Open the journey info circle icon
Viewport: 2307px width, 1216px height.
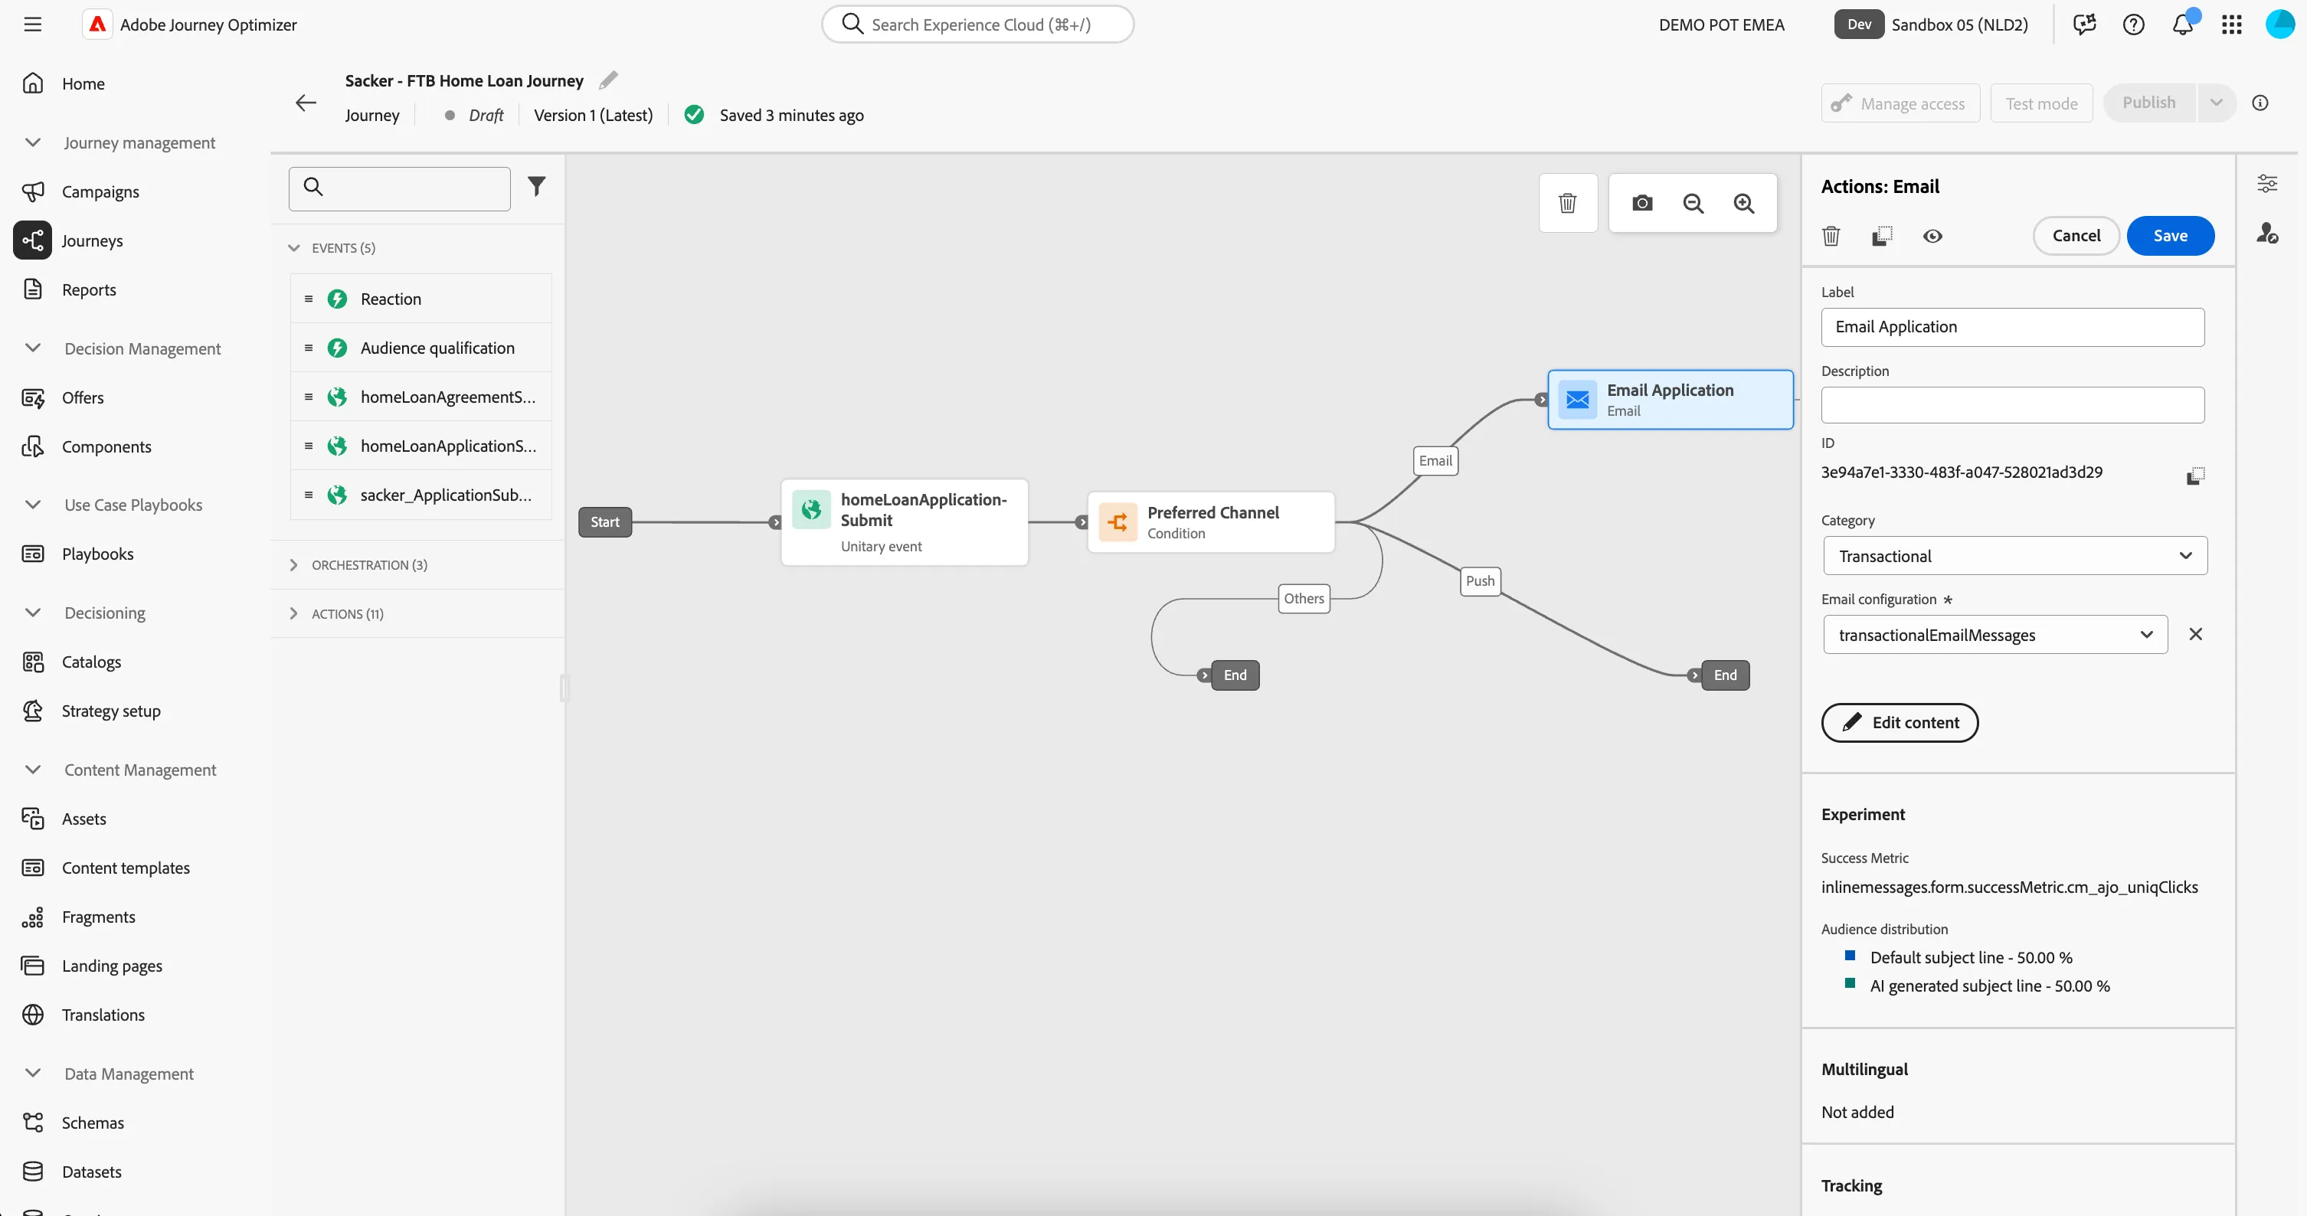coord(2260,103)
